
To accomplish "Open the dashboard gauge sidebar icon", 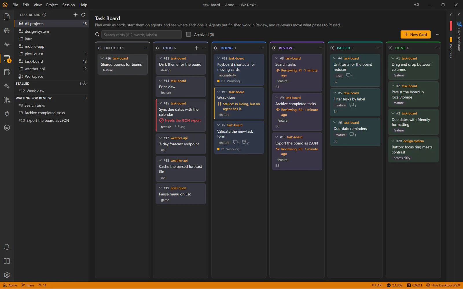I will click(7, 31).
